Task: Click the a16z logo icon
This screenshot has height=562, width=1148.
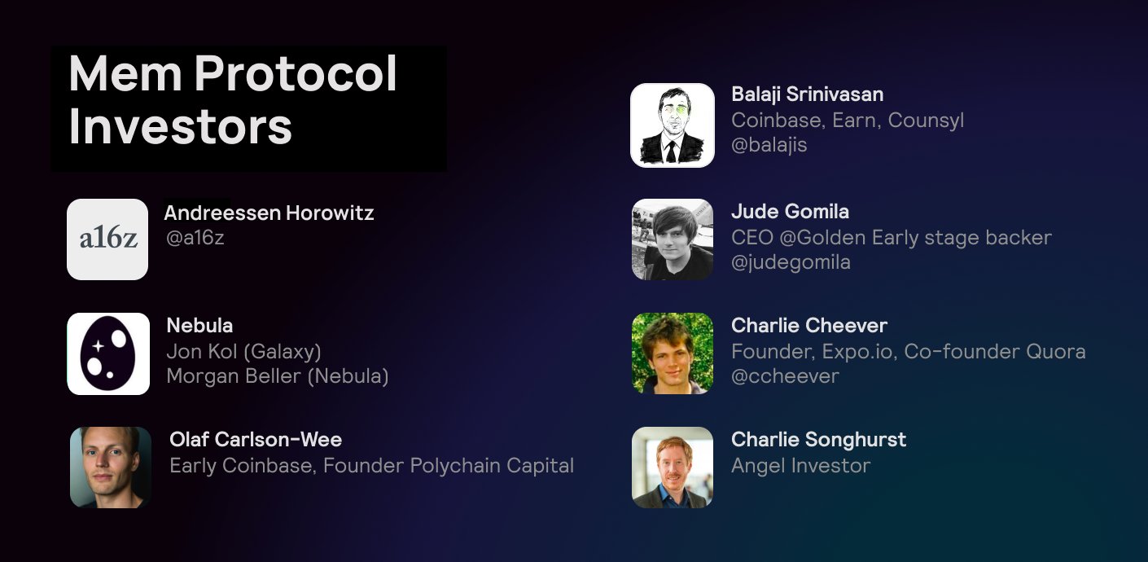Action: tap(107, 239)
